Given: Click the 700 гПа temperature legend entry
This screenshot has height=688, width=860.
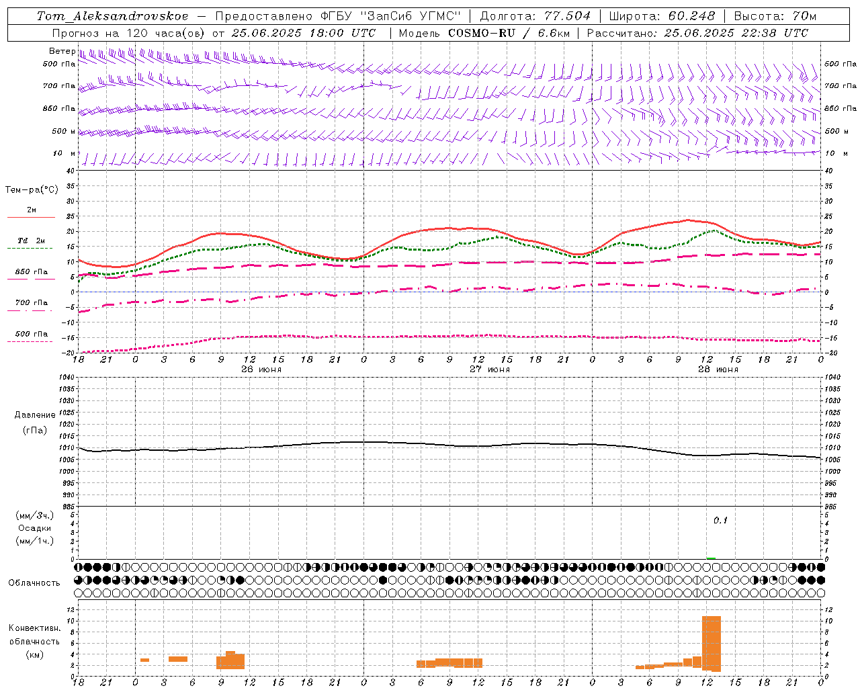Looking at the screenshot, I should pyautogui.click(x=32, y=303).
